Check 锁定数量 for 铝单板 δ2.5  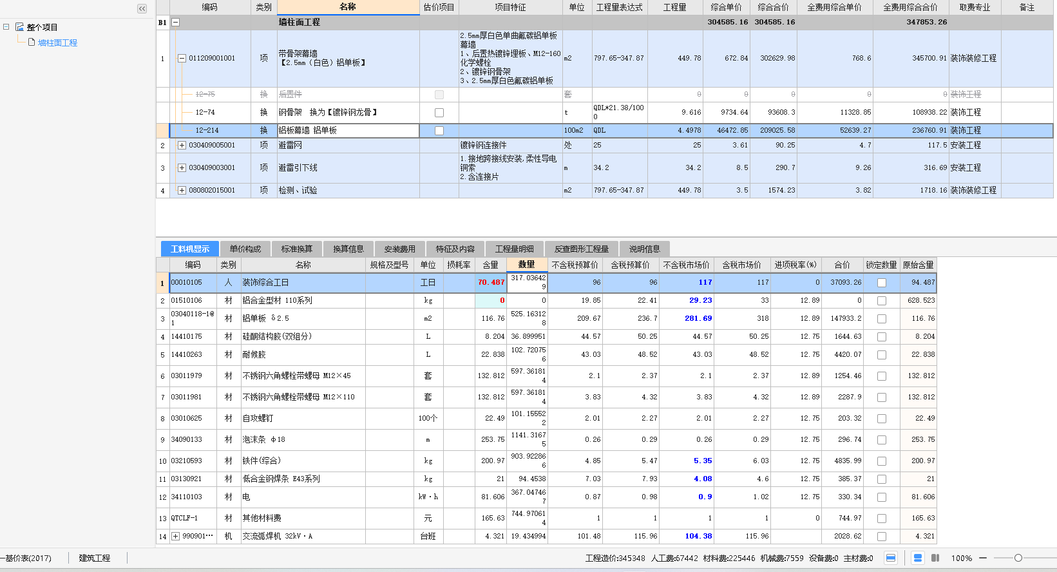pyautogui.click(x=882, y=318)
